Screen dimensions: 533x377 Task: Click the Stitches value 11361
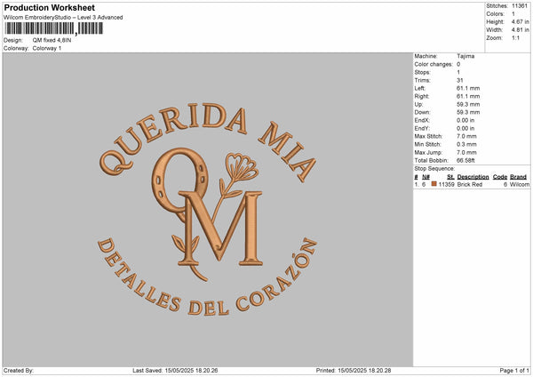coord(520,6)
